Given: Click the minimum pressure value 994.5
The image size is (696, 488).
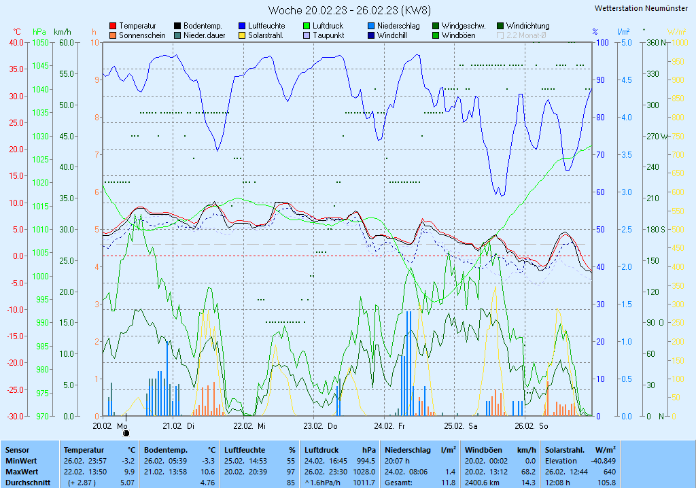Looking at the screenshot, I should tap(366, 461).
